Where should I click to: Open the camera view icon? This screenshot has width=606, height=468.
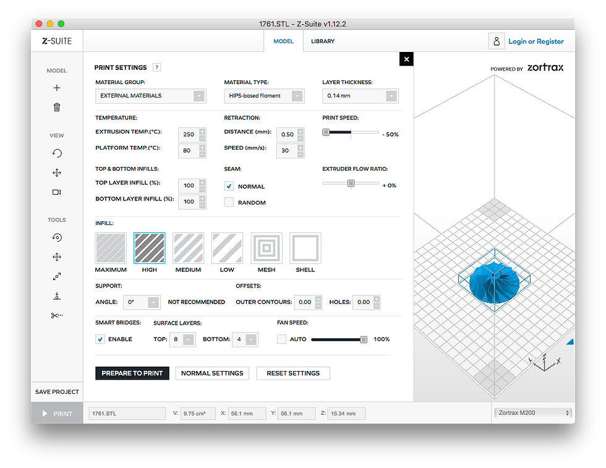pos(57,192)
